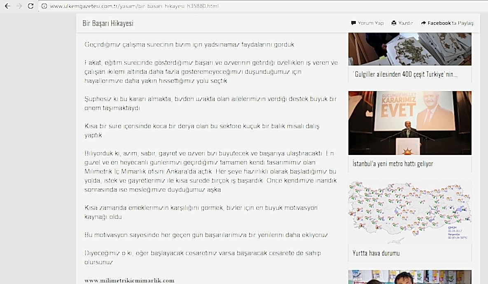Viewport: 488px width, 284px height.
Task: Open www.milimetrikicmimarlik.com link
Action: (x=129, y=280)
